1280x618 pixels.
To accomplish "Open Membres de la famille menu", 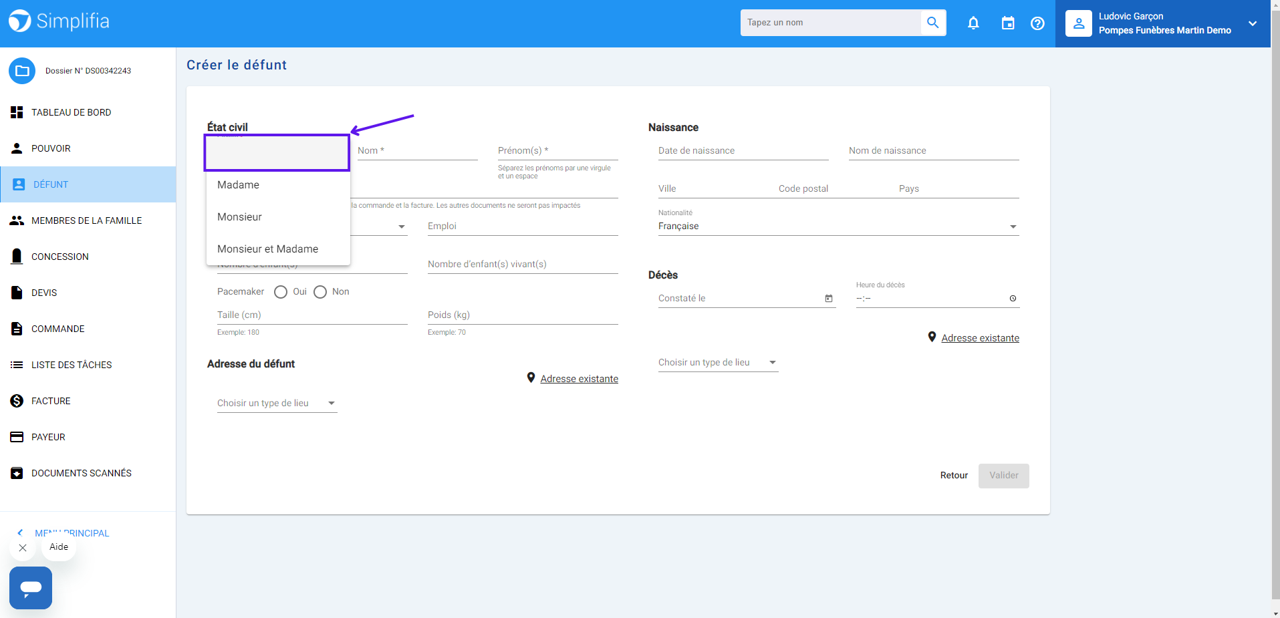I will click(88, 220).
